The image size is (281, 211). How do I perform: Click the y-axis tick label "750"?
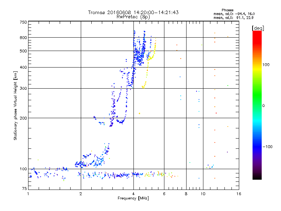(x=24, y=22)
